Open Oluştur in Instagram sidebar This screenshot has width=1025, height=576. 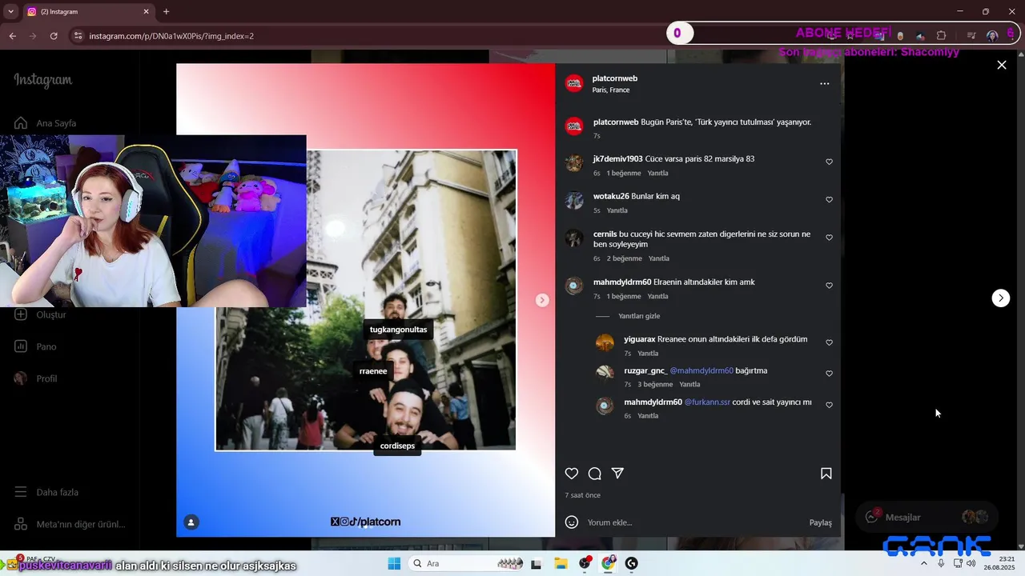[42, 314]
